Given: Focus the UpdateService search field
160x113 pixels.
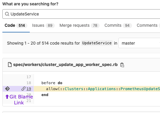Looking at the screenshot, I should pyautogui.click(x=81, y=14).
